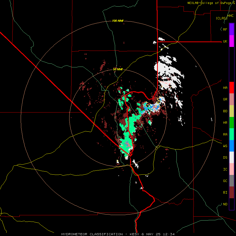Click the BI legend label
This screenshot has width=236, height=236.
click(x=225, y=192)
